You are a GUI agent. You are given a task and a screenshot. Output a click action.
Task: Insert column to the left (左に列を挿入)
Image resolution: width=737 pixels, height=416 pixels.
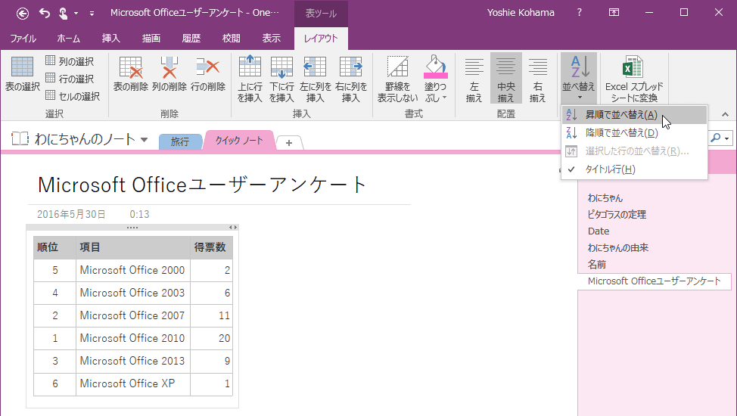point(316,79)
